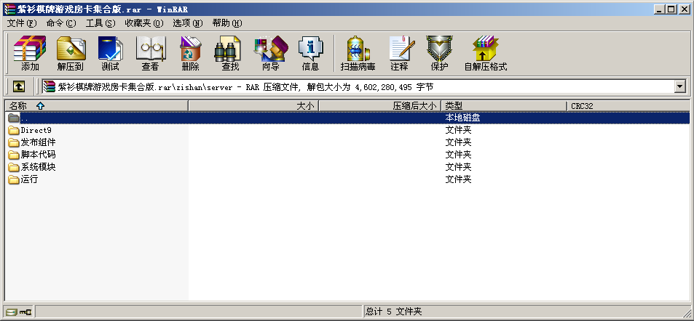Open the 文件 (File) menu
The width and height of the screenshot is (694, 321).
[21, 23]
